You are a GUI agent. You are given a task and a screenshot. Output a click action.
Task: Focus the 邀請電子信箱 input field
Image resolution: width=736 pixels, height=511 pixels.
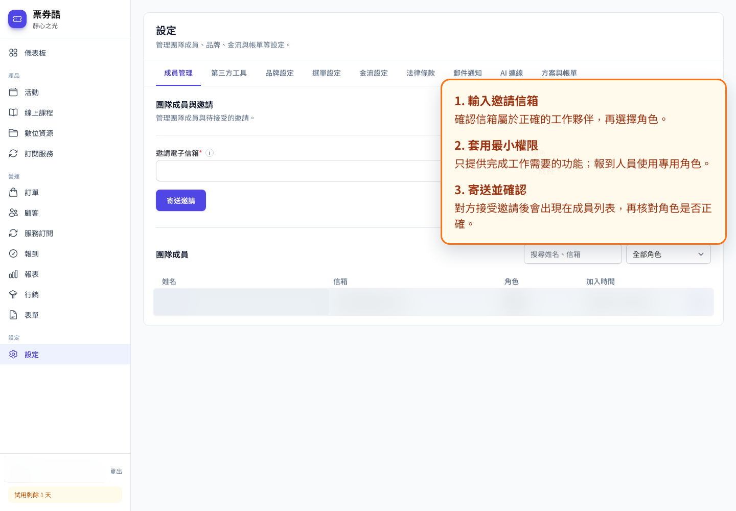pyautogui.click(x=298, y=171)
